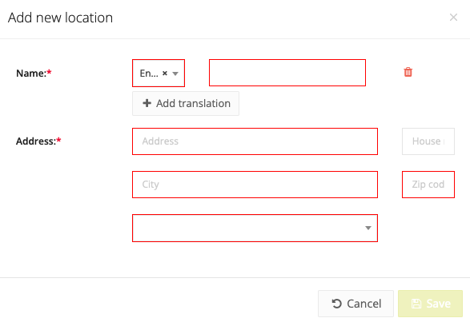Focus the Name text field
470x326 pixels.
click(287, 73)
